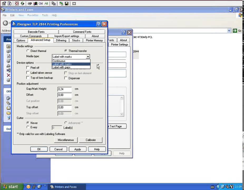244x190 pixels.
Task: Click the V VNC icon in system tray
Action: [231, 187]
